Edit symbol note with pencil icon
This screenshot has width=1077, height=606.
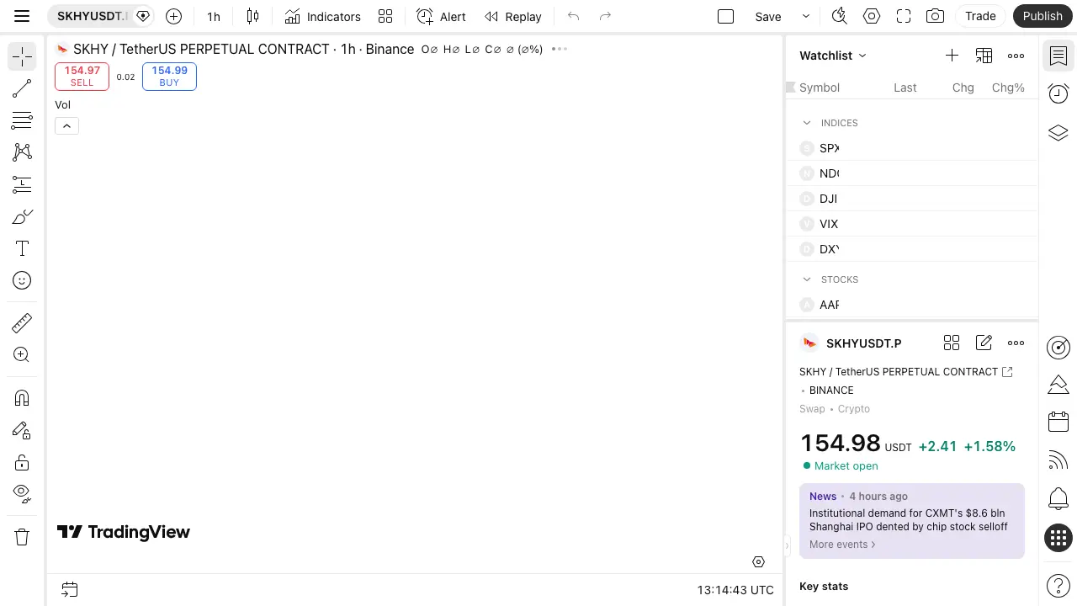coord(984,343)
